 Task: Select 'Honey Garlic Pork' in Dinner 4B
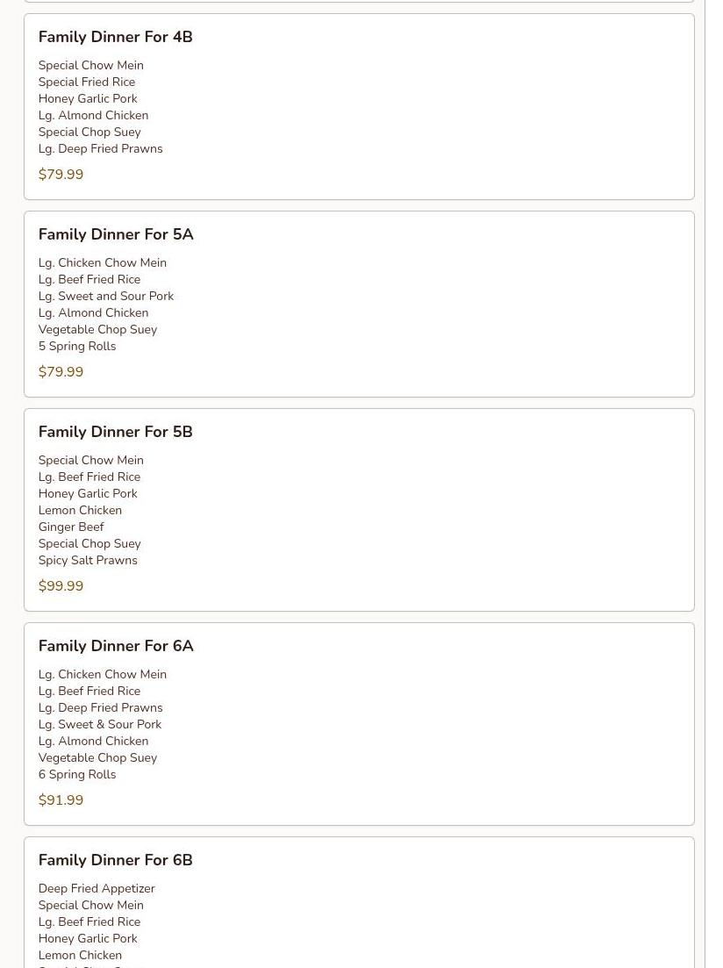88,99
